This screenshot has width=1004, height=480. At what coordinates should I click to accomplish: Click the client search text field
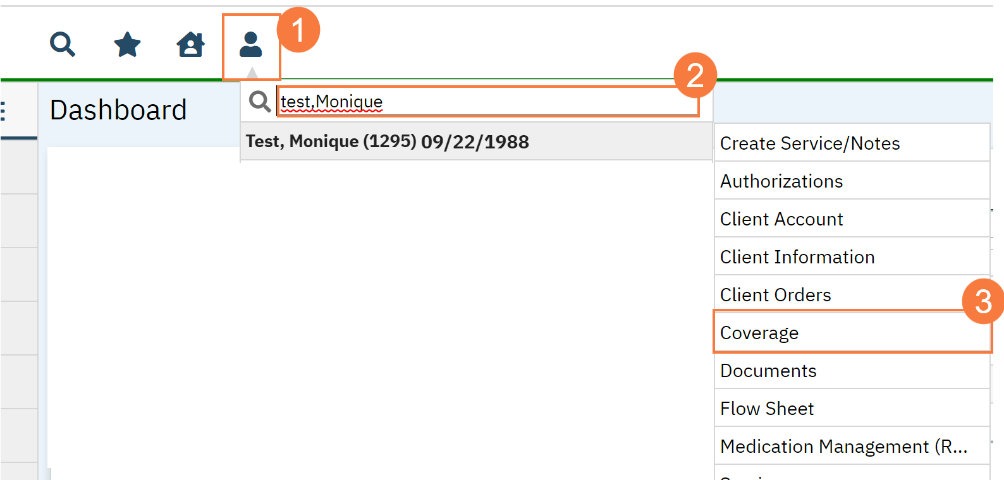[487, 102]
